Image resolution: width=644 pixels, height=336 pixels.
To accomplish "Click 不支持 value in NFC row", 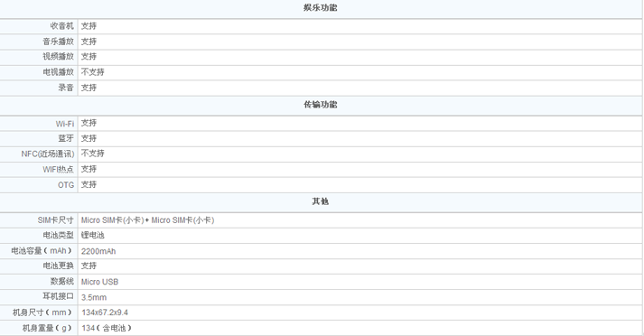I will pos(93,154).
